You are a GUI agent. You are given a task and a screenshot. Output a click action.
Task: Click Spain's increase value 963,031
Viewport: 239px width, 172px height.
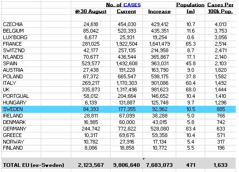tap(160, 63)
